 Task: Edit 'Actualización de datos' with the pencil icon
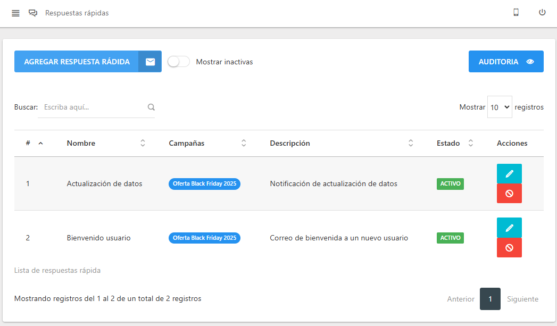[509, 173]
